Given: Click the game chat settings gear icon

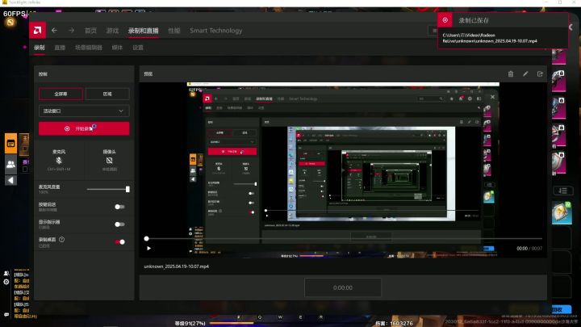Looking at the screenshot, I should tap(6, 282).
